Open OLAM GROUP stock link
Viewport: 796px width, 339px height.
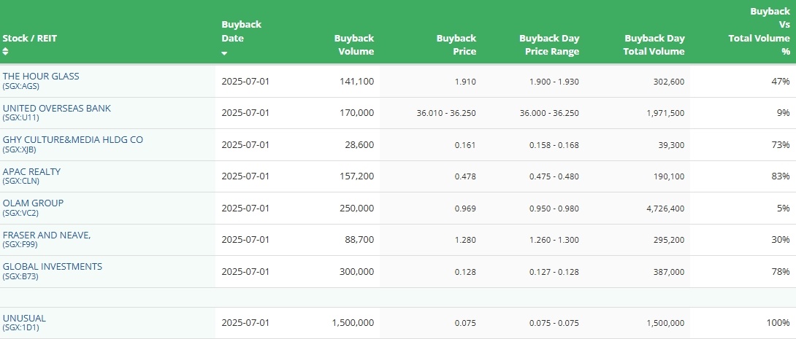pos(33,203)
